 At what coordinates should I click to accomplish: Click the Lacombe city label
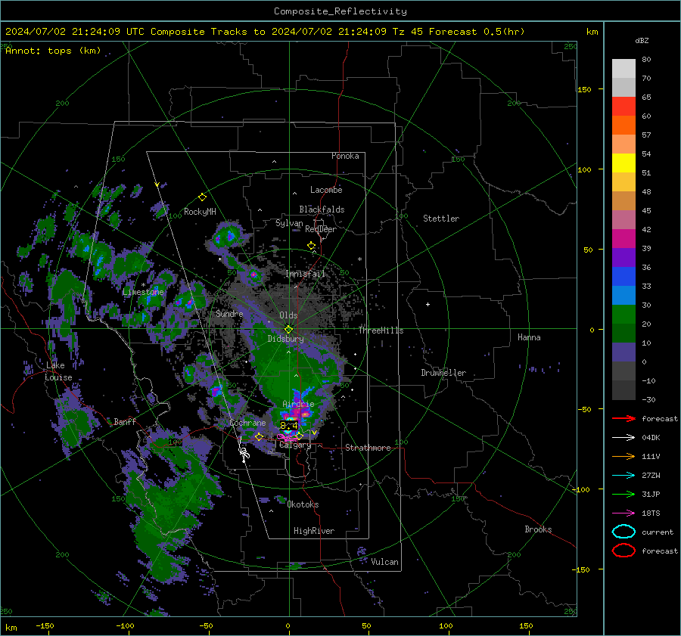pos(326,190)
